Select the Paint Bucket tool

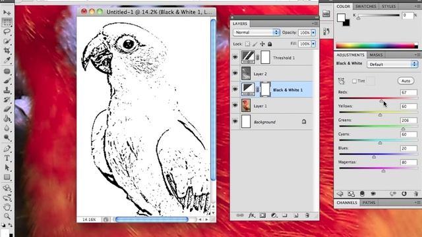[x=7, y=118]
